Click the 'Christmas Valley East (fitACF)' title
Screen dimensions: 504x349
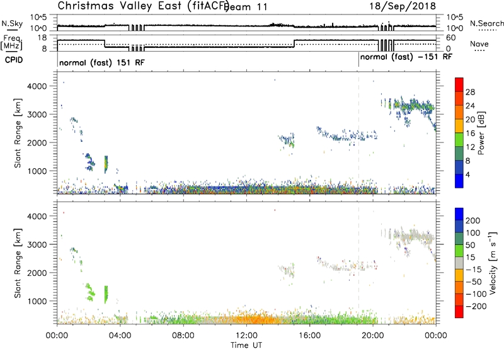[144, 6]
